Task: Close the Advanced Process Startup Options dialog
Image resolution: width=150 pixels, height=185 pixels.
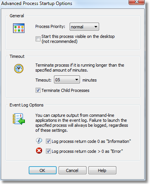Action: (137, 2)
